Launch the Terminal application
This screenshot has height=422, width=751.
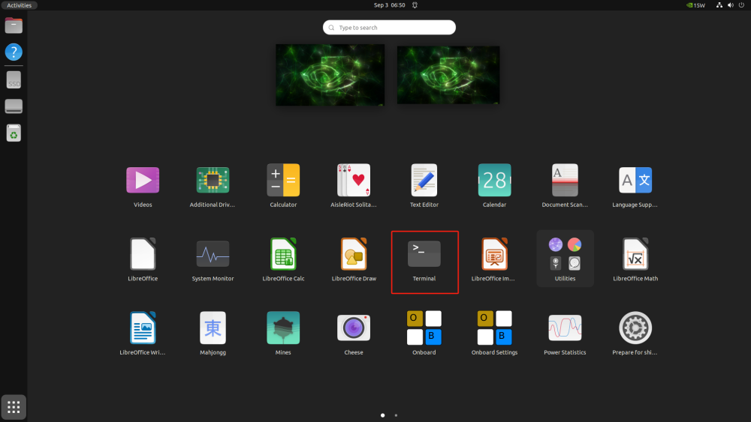point(424,255)
